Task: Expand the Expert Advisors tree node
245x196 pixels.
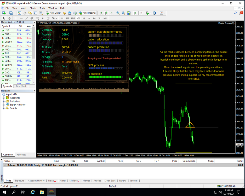Action: tap(3, 105)
